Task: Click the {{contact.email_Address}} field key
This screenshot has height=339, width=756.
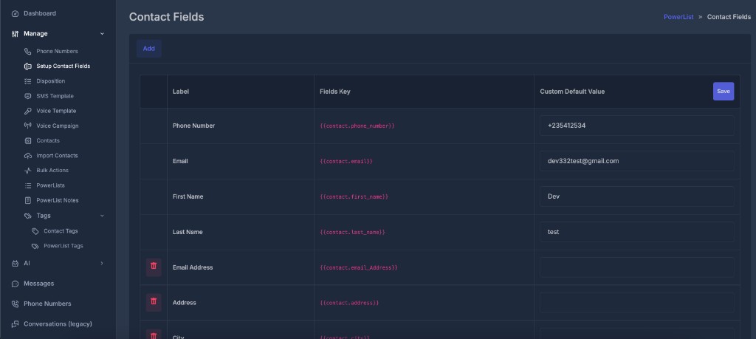Action: point(359,267)
